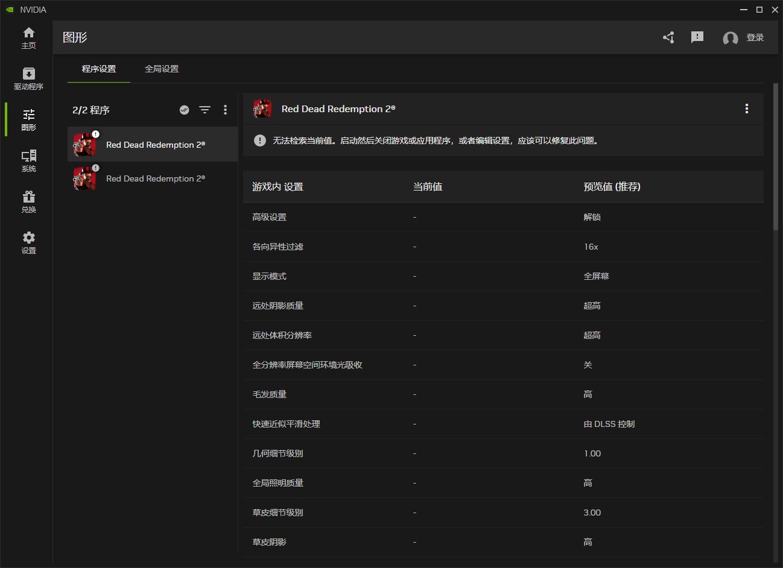
Task: Click the 3.00 recommended value
Action: [592, 513]
